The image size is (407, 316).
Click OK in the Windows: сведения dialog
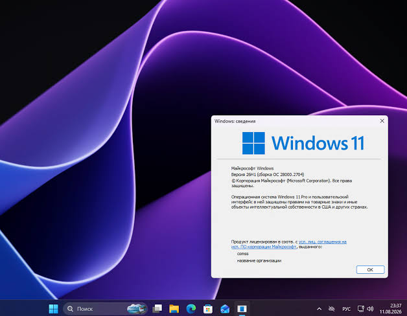[x=370, y=269]
